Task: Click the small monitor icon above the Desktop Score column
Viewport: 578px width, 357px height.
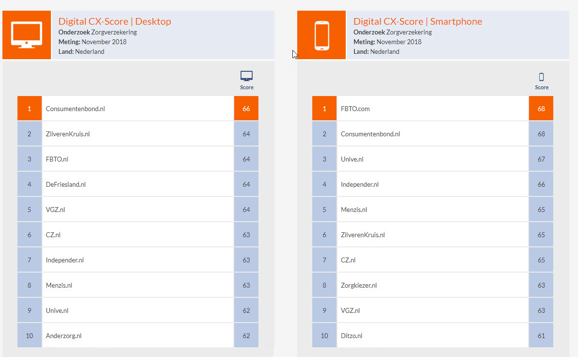Action: (x=247, y=76)
